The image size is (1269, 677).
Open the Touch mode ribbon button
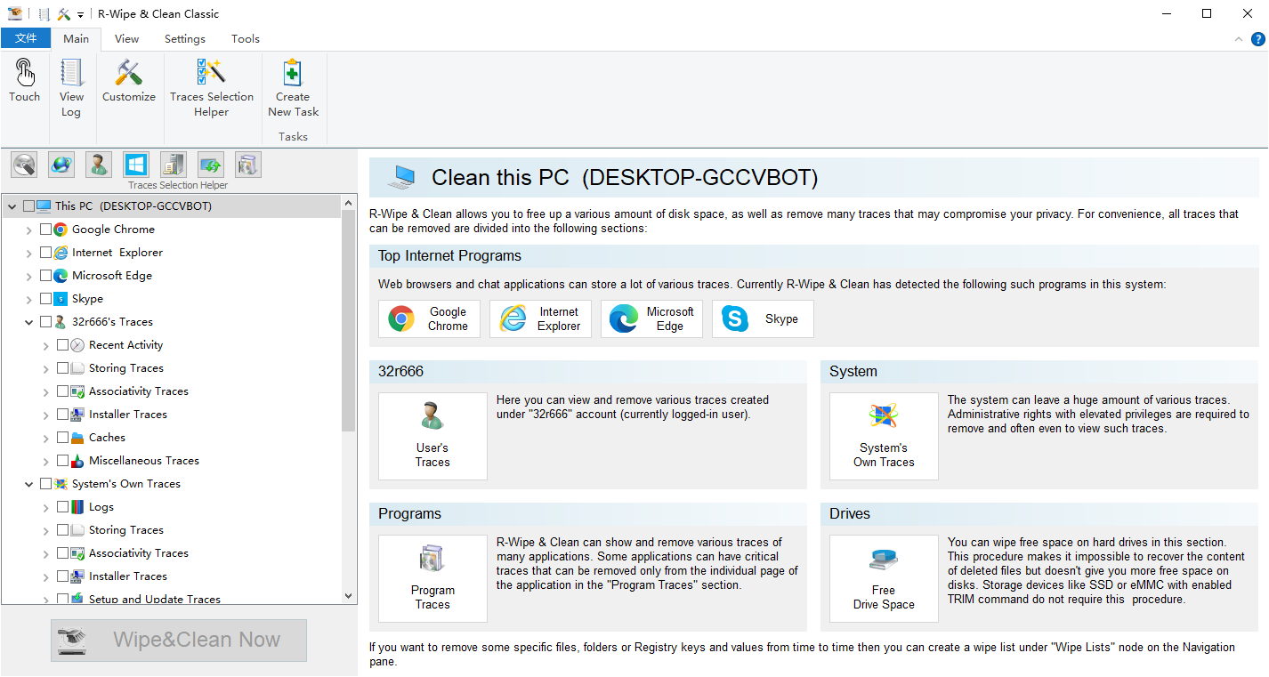(x=24, y=82)
